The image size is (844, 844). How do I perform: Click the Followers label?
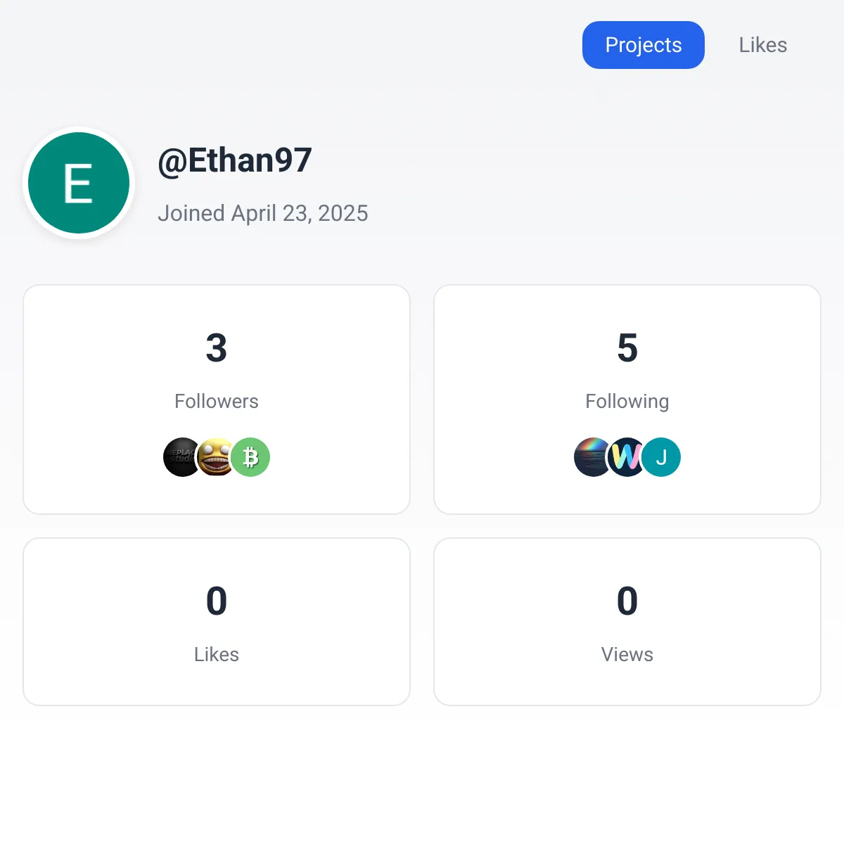click(x=217, y=401)
